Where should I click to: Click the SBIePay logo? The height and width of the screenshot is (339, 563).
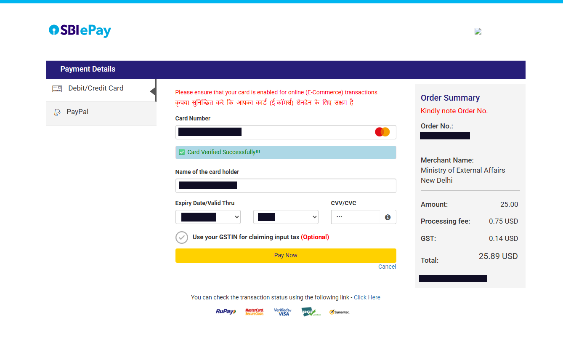click(x=80, y=30)
